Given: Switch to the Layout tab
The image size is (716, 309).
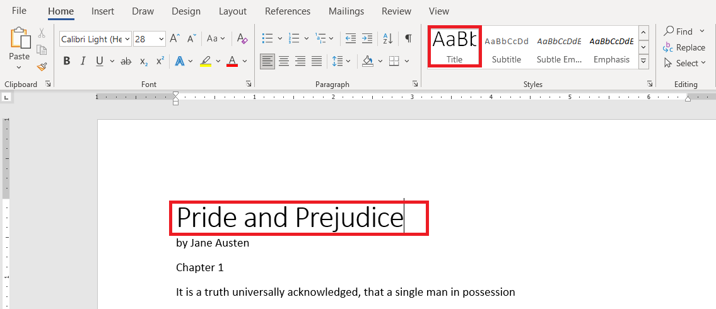Looking at the screenshot, I should pos(232,11).
